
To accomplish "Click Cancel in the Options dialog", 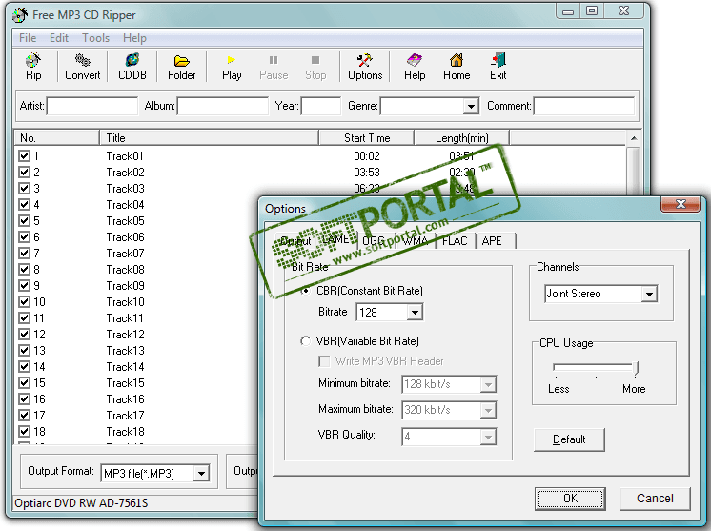I will pos(655,499).
